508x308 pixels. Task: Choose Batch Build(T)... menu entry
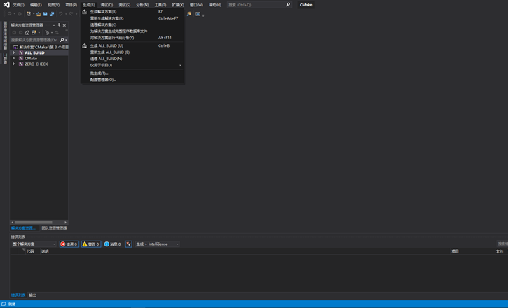(x=132, y=73)
